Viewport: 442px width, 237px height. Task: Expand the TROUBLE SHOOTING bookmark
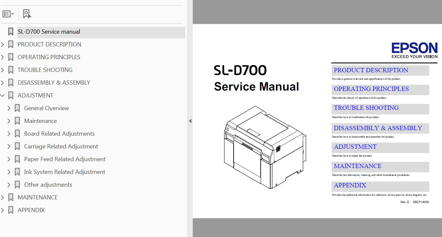[3, 70]
